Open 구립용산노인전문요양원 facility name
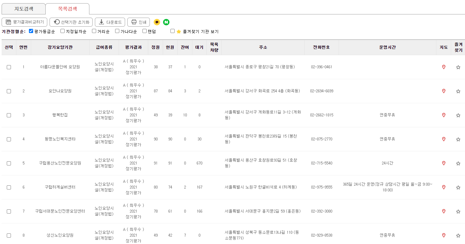The height and width of the screenshot is (244, 465). coord(60,163)
